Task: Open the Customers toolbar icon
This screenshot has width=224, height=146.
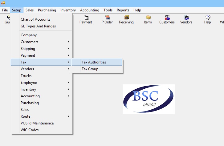Action: click(x=167, y=19)
